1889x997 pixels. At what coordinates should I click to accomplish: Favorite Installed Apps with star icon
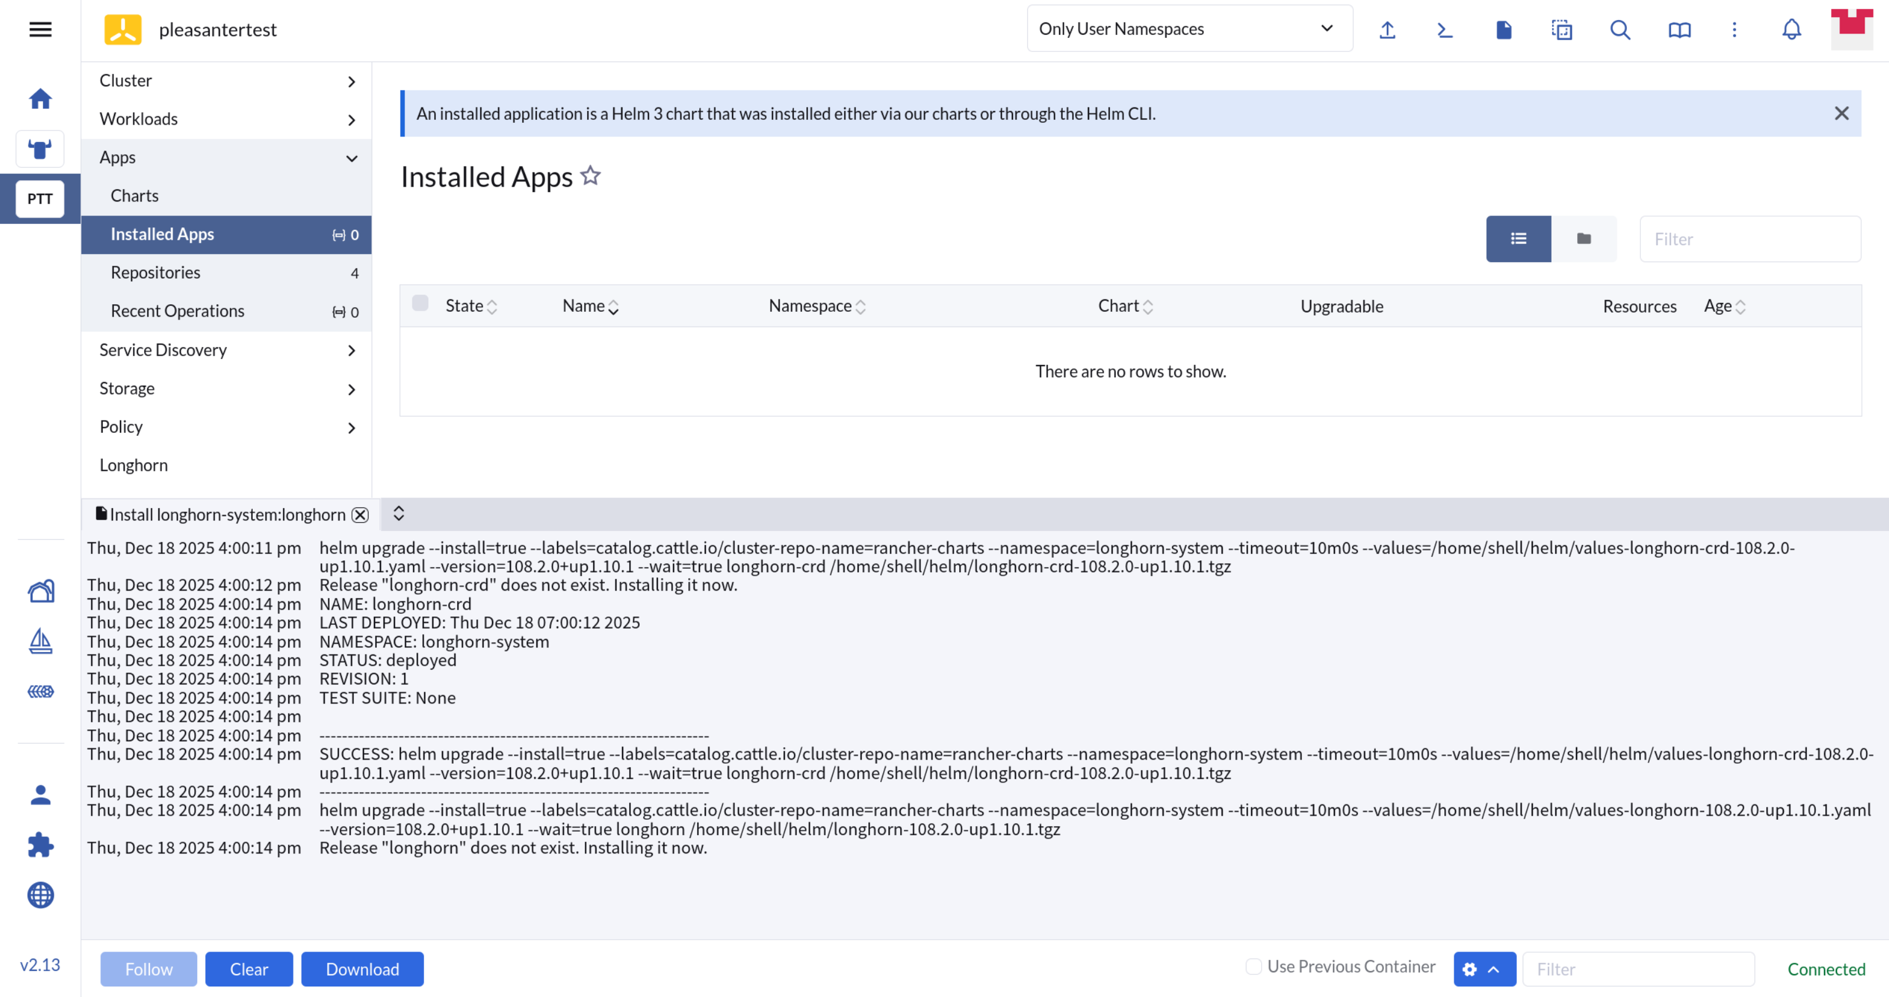590,176
